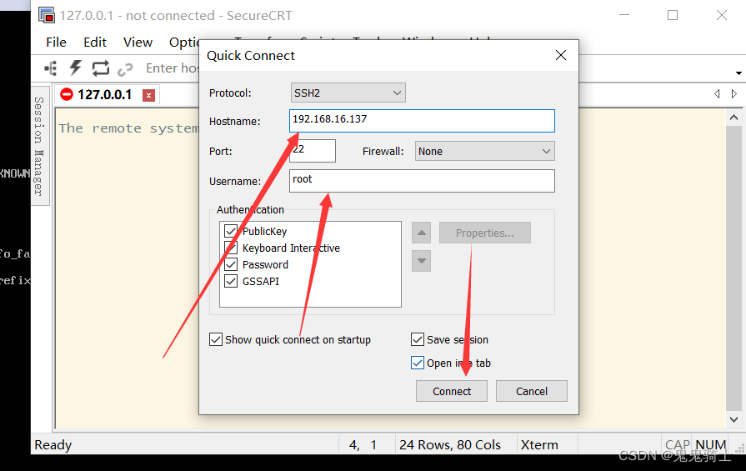Viewport: 746px width, 471px height.
Task: Open the Firewall None dropdown
Action: (485, 151)
